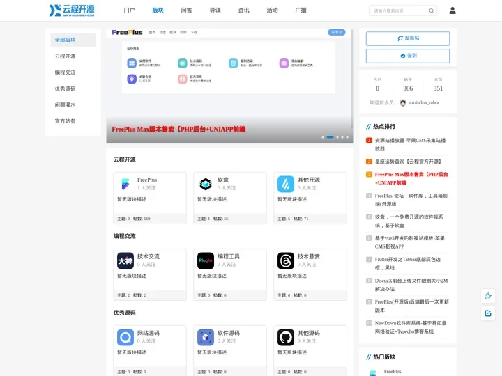
Task: Open hot post 基于vue3开发的影视站模板
Action: [x=410, y=242]
